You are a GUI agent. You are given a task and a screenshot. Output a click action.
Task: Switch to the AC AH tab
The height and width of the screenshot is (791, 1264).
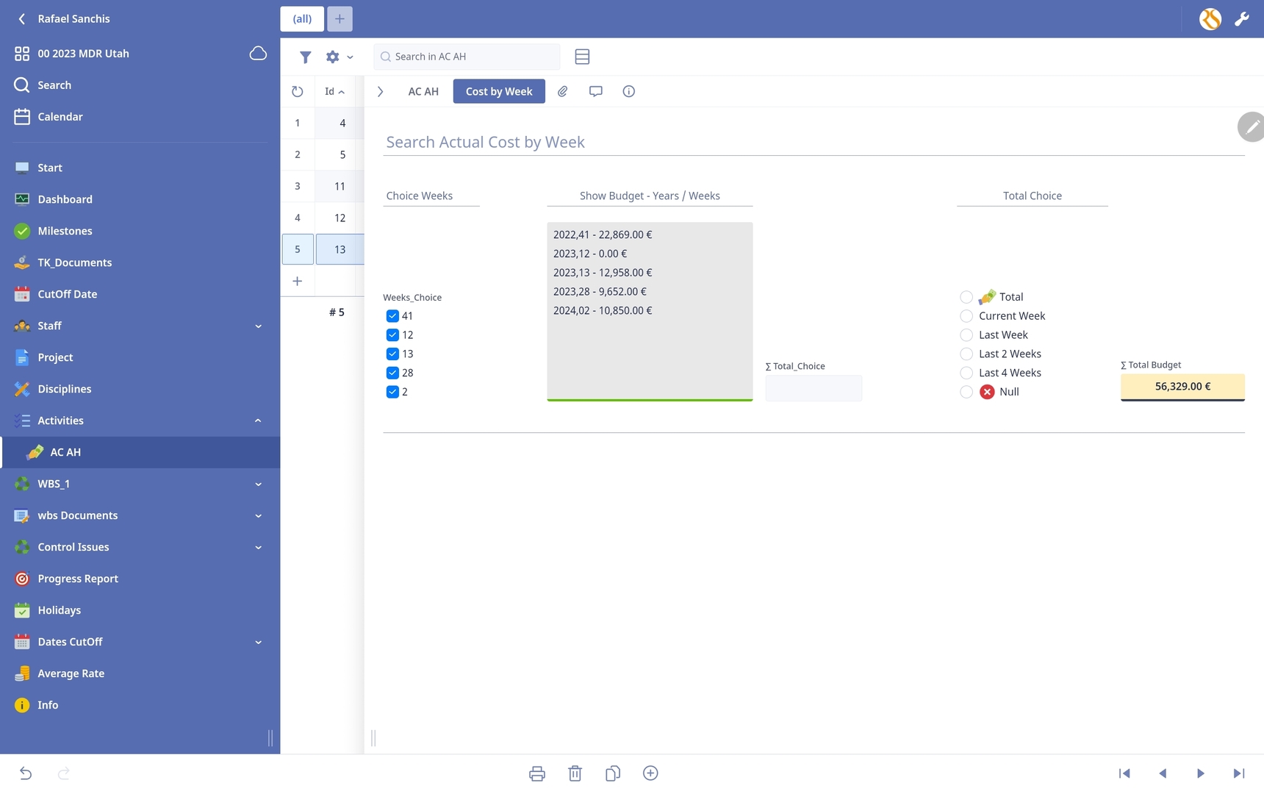coord(423,91)
